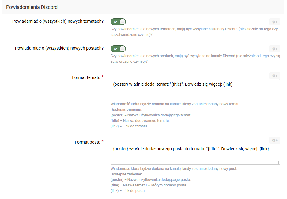This screenshot has height=199, width=287.
Task: Click the "Powiadamiać o (wszystkich) nowych tematach?" label
Action: [58, 21]
